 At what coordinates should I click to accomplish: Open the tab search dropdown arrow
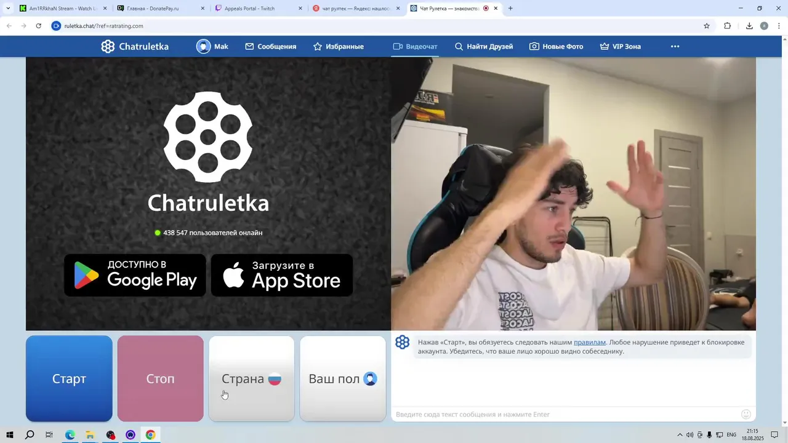pos(7,9)
